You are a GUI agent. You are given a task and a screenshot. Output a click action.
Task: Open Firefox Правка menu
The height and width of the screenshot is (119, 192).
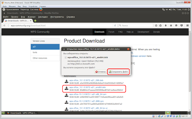(x=15, y=17)
